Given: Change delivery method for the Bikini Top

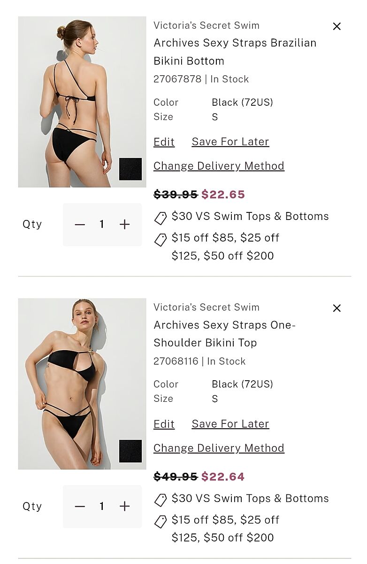Looking at the screenshot, I should click(x=219, y=448).
